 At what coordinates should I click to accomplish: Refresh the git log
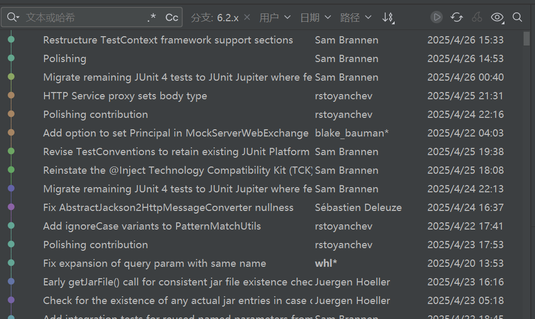pyautogui.click(x=456, y=17)
